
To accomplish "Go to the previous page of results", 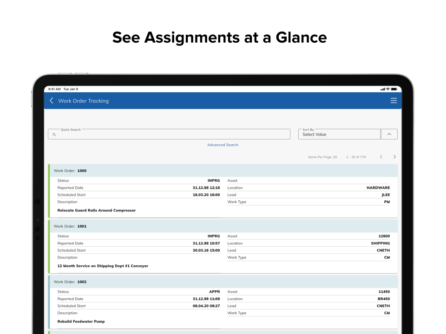I will (381, 157).
